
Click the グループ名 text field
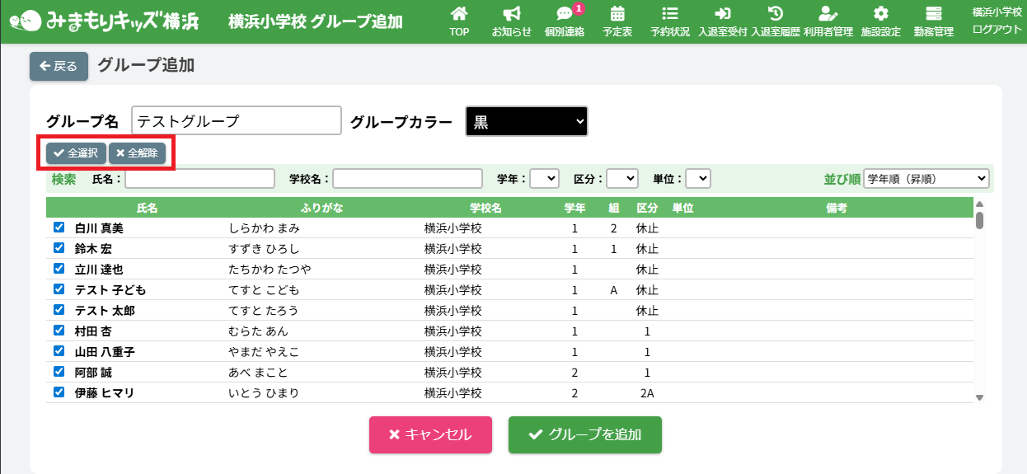pyautogui.click(x=236, y=121)
